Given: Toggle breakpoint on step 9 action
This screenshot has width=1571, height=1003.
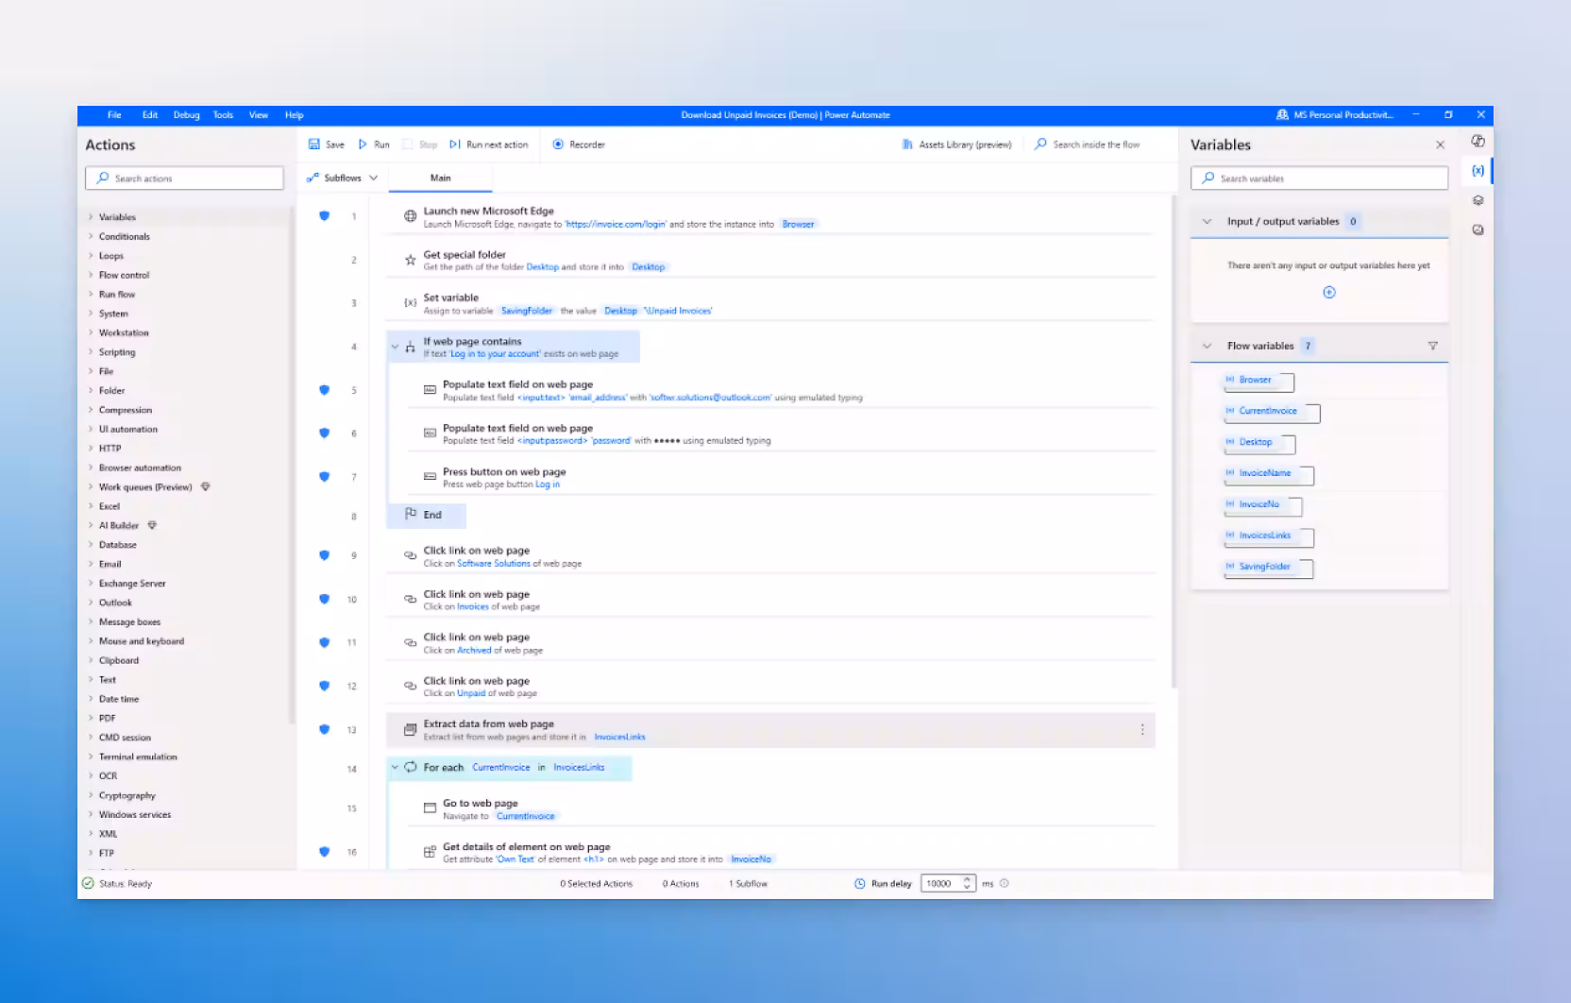Looking at the screenshot, I should coord(324,555).
